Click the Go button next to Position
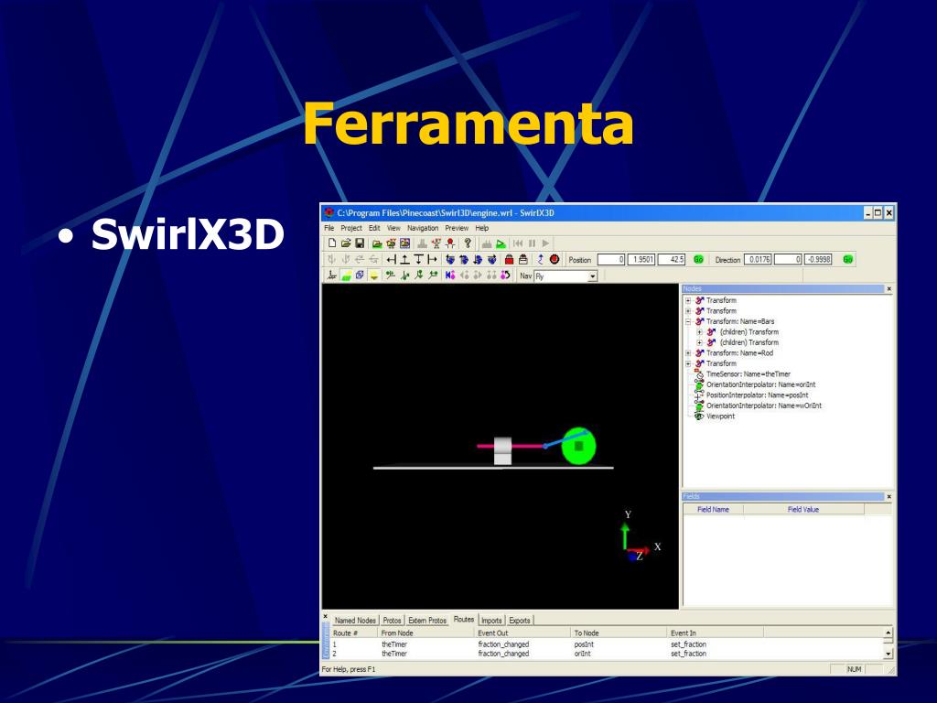The height and width of the screenshot is (703, 937). pyautogui.click(x=698, y=259)
